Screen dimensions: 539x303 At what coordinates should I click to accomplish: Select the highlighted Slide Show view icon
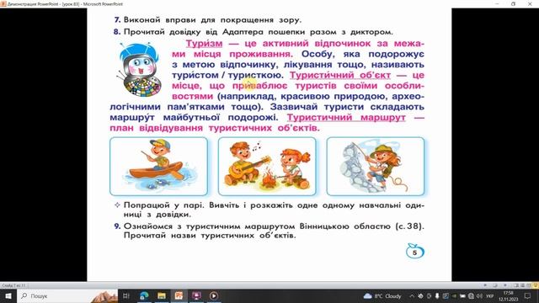536,285
